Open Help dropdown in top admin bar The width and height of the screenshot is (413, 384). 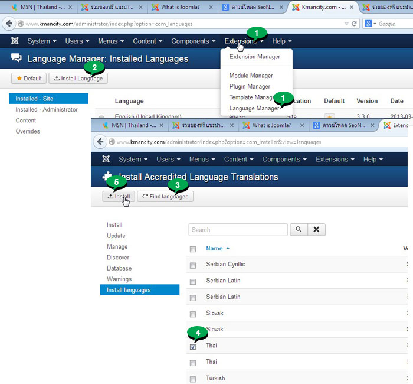[282, 41]
